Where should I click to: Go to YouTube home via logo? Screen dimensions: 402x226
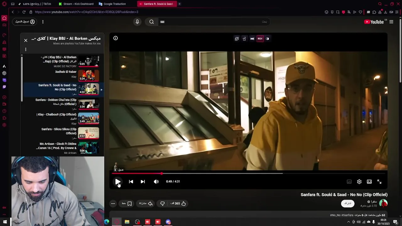coord(374,22)
